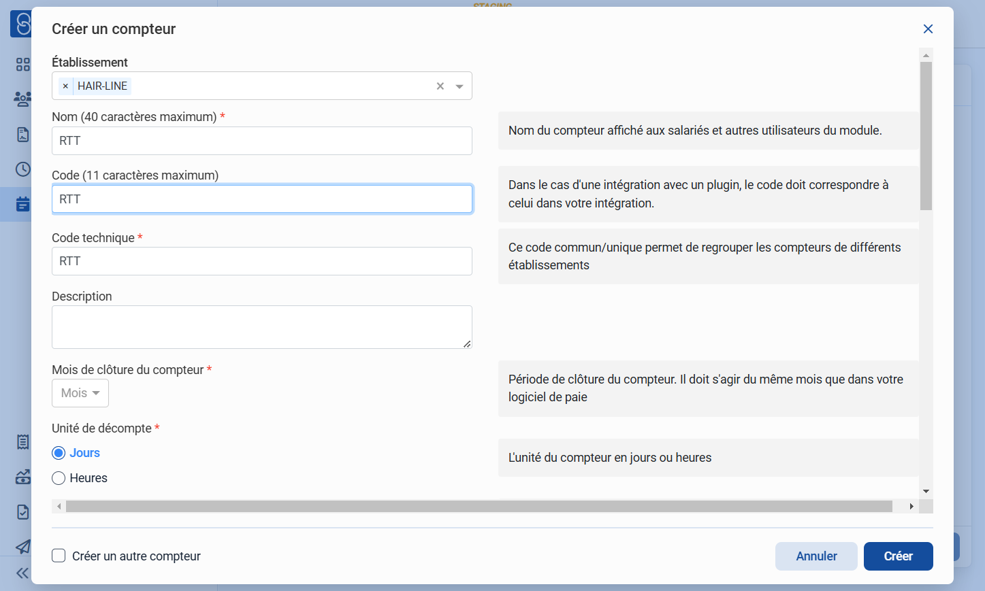Viewport: 985px width, 591px height.
Task: Close the Créer un compteur dialog
Action: tap(928, 29)
